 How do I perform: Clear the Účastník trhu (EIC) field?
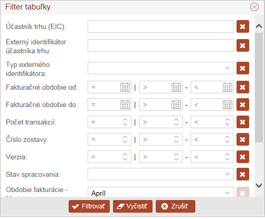point(243,26)
